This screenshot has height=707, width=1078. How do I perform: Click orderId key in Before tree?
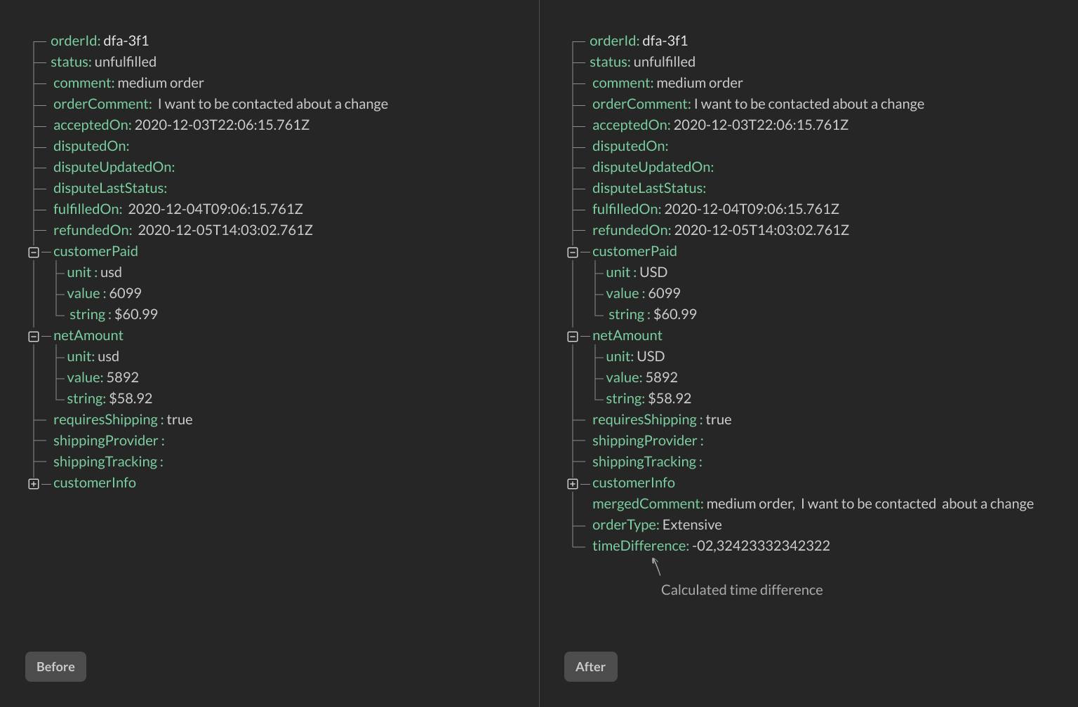point(75,41)
